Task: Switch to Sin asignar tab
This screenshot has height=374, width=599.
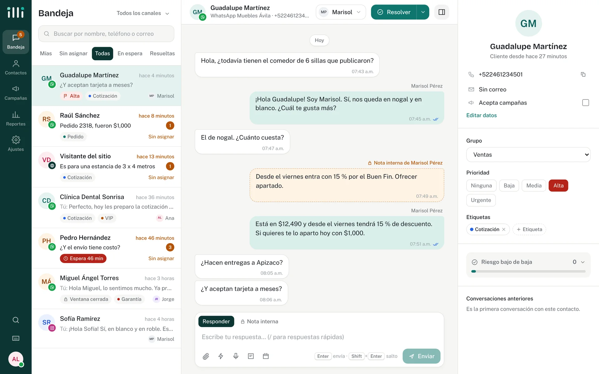Action: [73, 53]
